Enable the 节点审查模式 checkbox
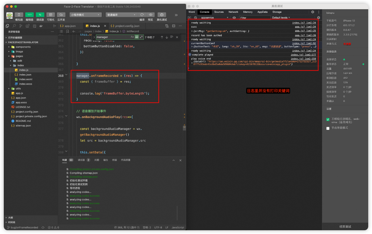Viewport: 372px width, 234px height. 328,128
